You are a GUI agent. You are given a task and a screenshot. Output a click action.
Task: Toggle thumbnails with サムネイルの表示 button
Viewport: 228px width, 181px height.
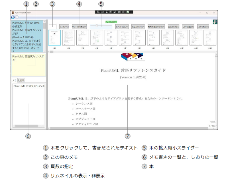[x=79, y=26]
